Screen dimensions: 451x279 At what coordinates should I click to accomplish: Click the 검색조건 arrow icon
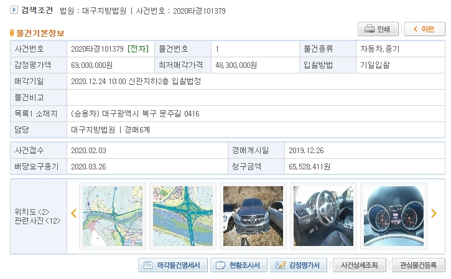tap(14, 10)
